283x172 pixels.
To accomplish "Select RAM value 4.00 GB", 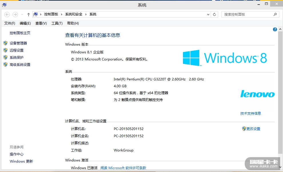I will click(120, 86).
